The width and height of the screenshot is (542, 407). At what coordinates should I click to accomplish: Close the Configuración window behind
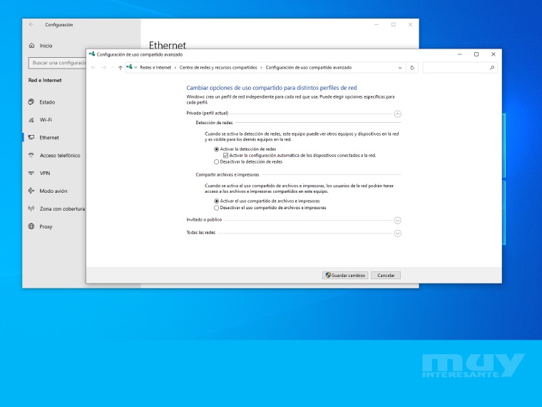pyautogui.click(x=410, y=24)
